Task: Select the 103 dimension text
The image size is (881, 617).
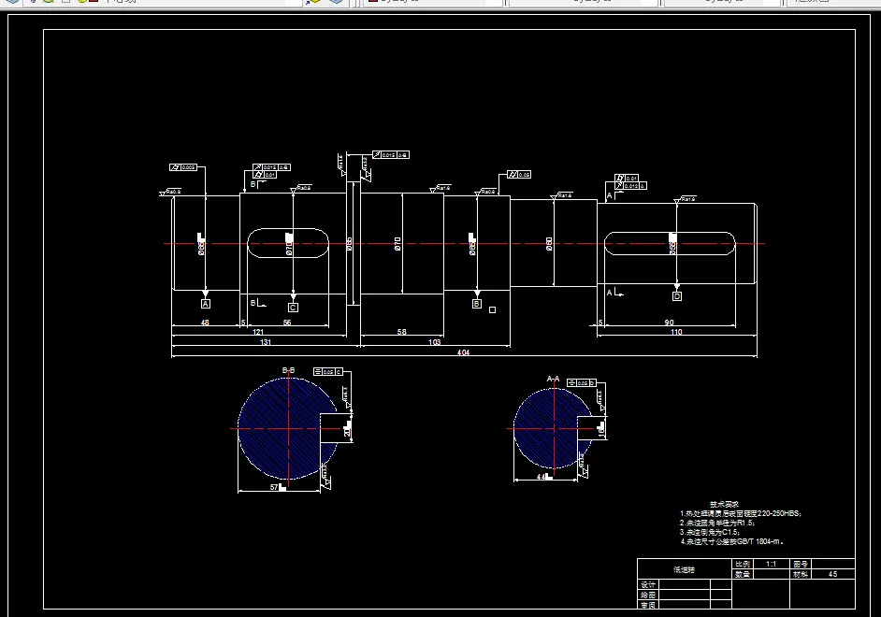Action: click(x=434, y=342)
